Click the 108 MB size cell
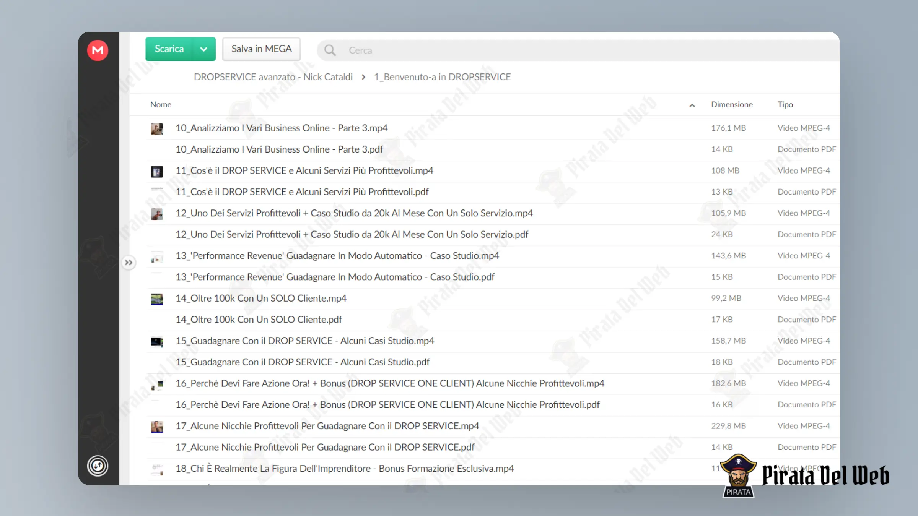This screenshot has width=918, height=516. (x=725, y=170)
